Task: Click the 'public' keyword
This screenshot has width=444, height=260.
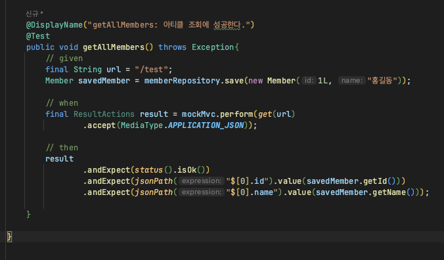Action: 40,47
